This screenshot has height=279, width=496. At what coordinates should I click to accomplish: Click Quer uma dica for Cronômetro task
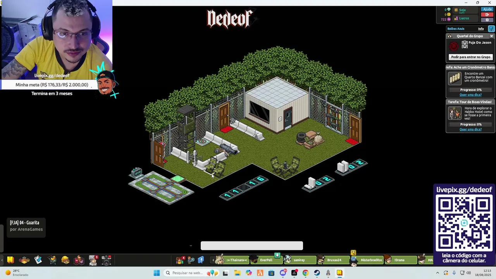coord(471,95)
